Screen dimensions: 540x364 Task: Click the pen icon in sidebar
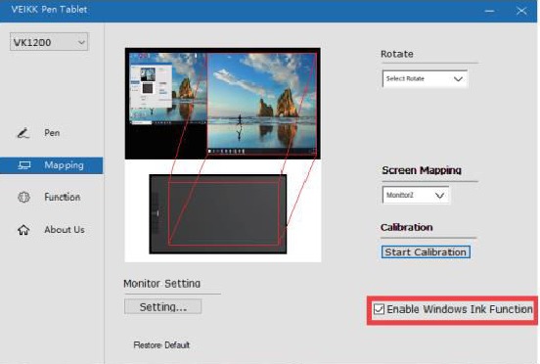coord(23,133)
